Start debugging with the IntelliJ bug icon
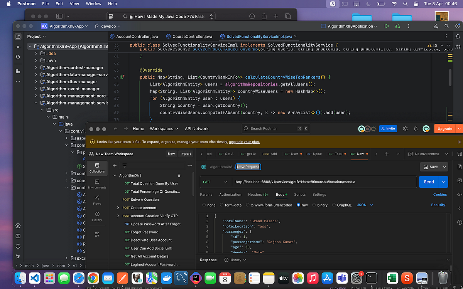The image size is (463, 289). coord(397,26)
